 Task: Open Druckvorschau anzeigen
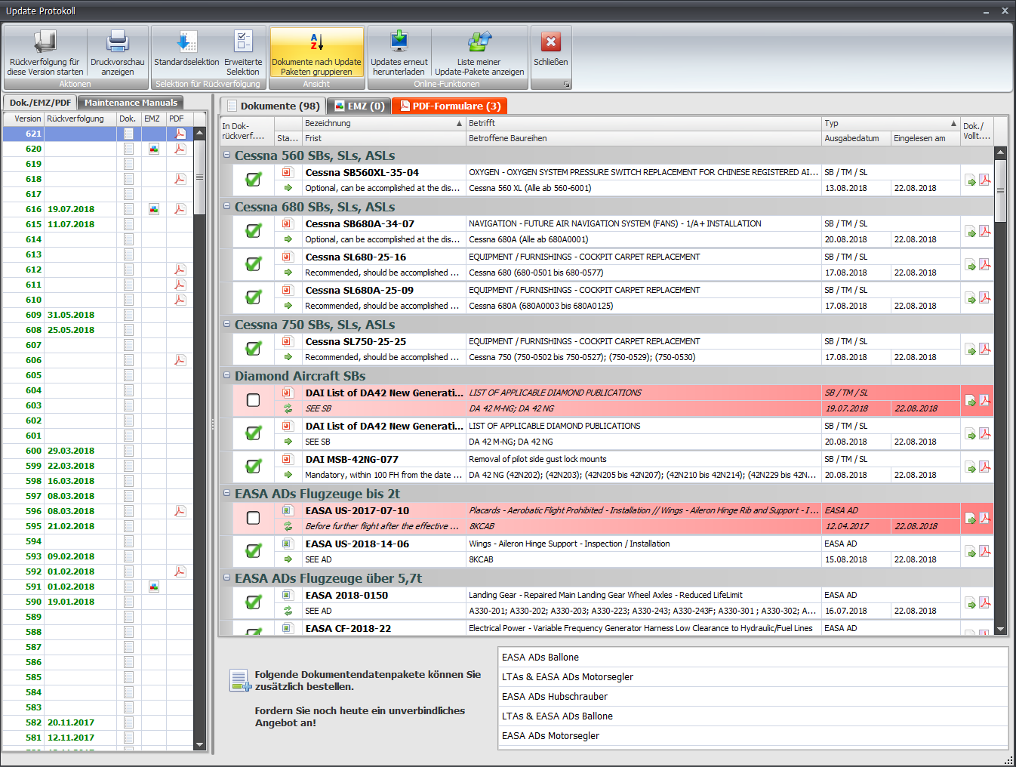tap(118, 53)
